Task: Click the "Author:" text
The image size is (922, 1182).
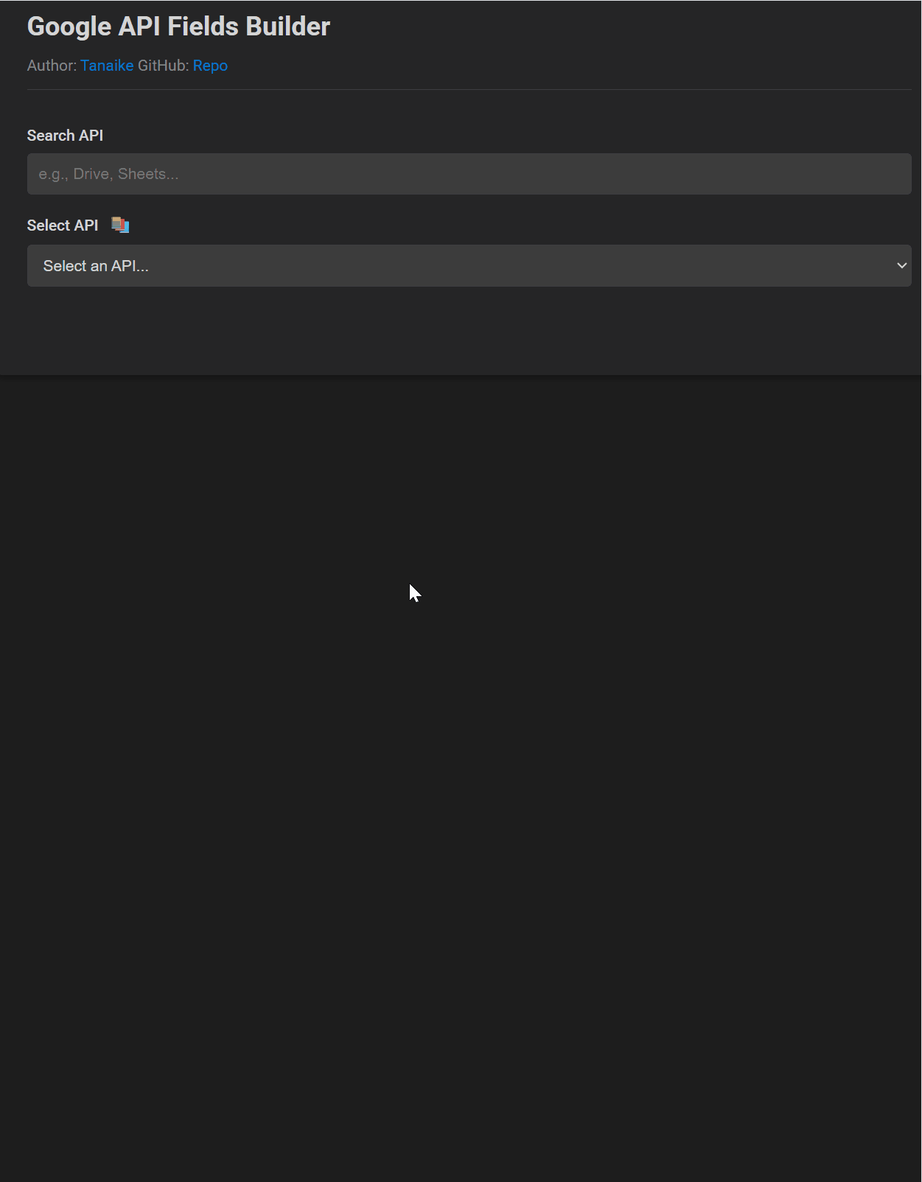Action: (52, 66)
